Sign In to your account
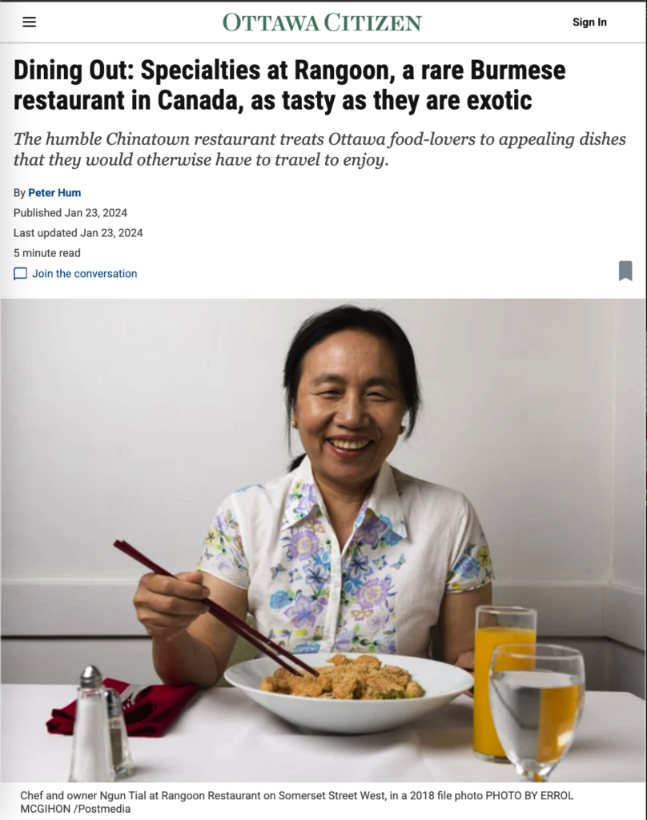647x820 pixels. click(x=589, y=22)
